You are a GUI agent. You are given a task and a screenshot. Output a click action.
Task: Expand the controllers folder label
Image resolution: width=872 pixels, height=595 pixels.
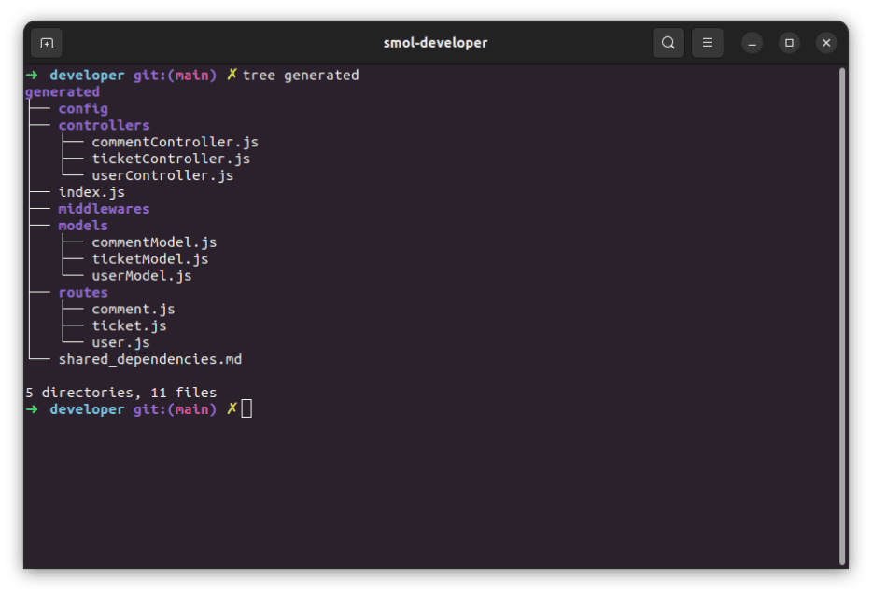point(103,125)
